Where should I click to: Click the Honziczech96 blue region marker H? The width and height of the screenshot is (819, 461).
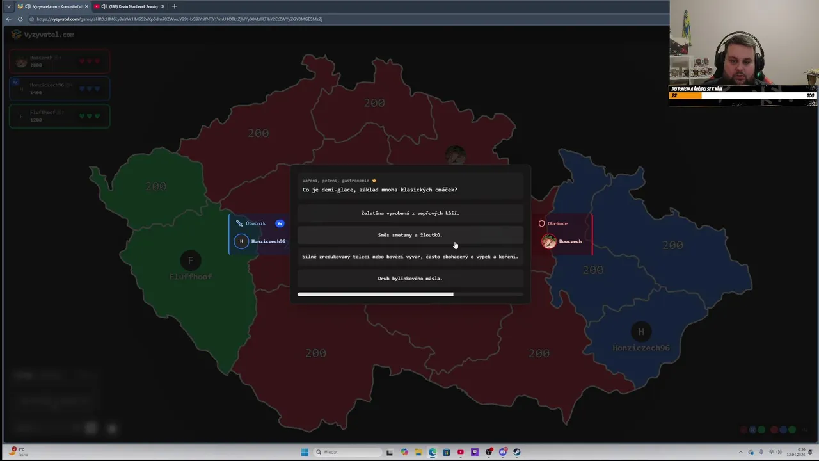(641, 332)
